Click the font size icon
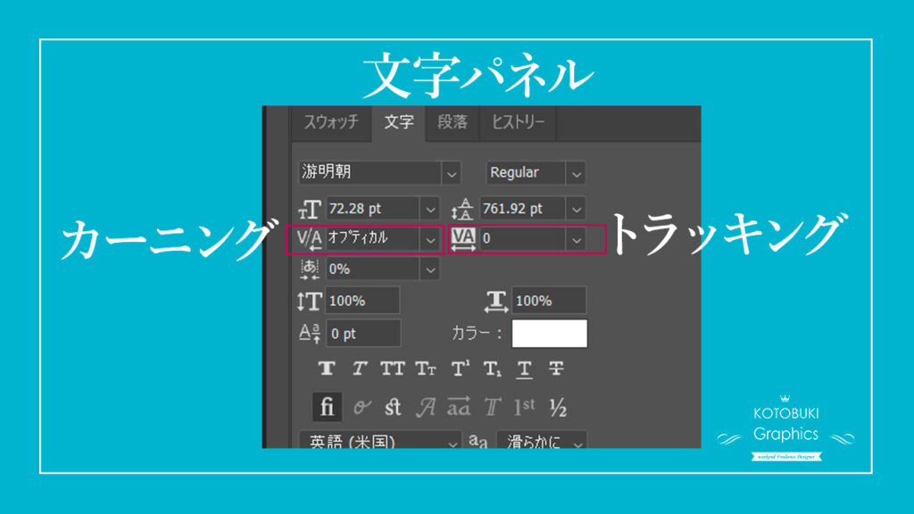 309,209
